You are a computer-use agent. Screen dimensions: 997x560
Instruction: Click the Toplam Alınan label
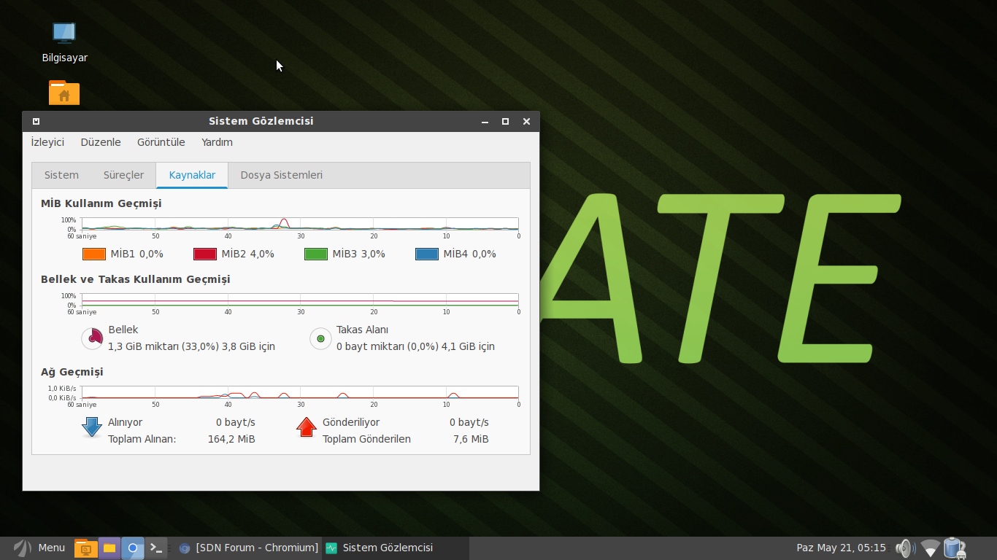[142, 439]
